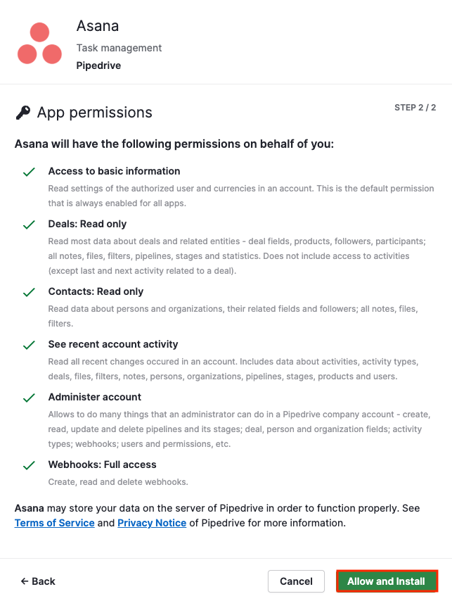Click checkmark next to Access to basic information

click(x=29, y=172)
